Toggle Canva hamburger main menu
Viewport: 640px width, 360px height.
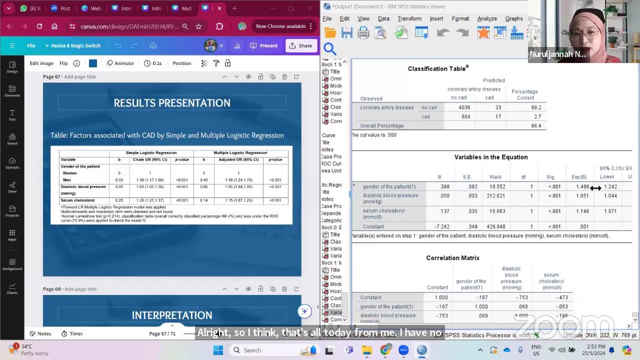(x=12, y=45)
